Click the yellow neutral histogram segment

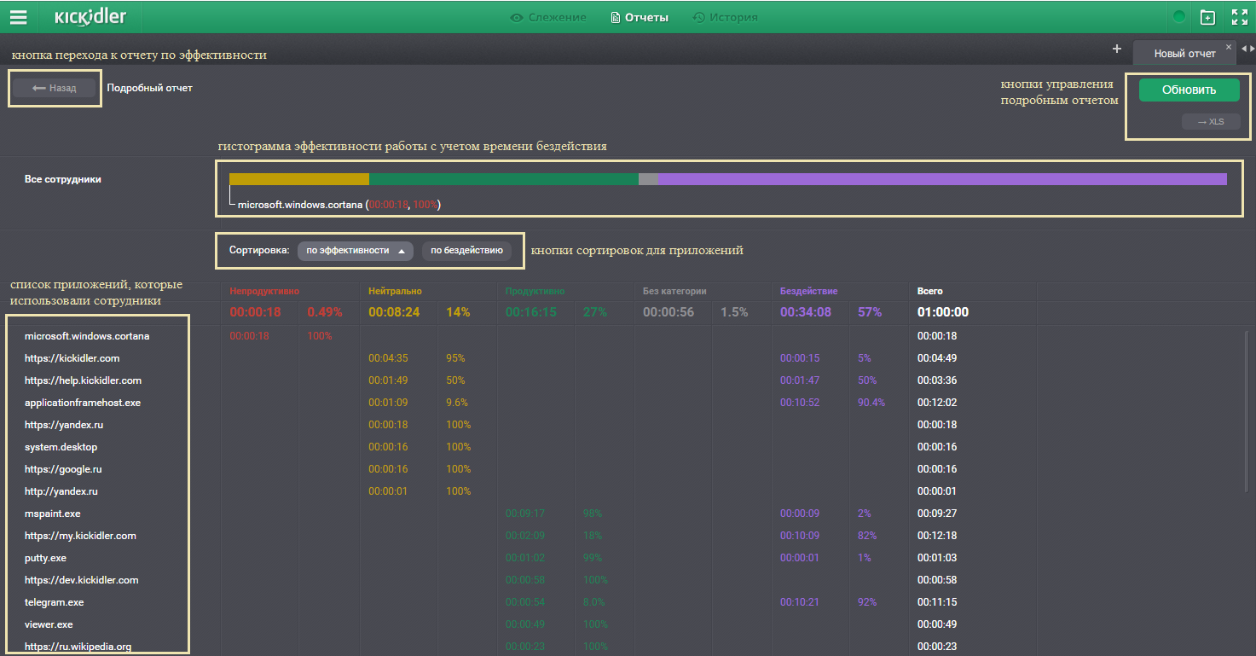pyautogui.click(x=299, y=179)
